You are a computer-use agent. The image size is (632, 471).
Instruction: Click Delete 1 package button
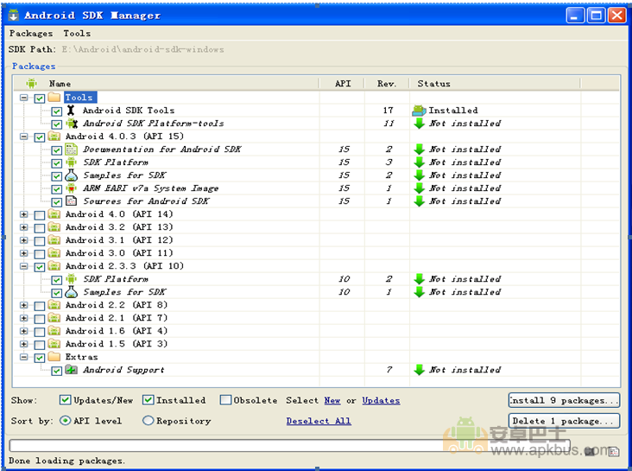[564, 421]
